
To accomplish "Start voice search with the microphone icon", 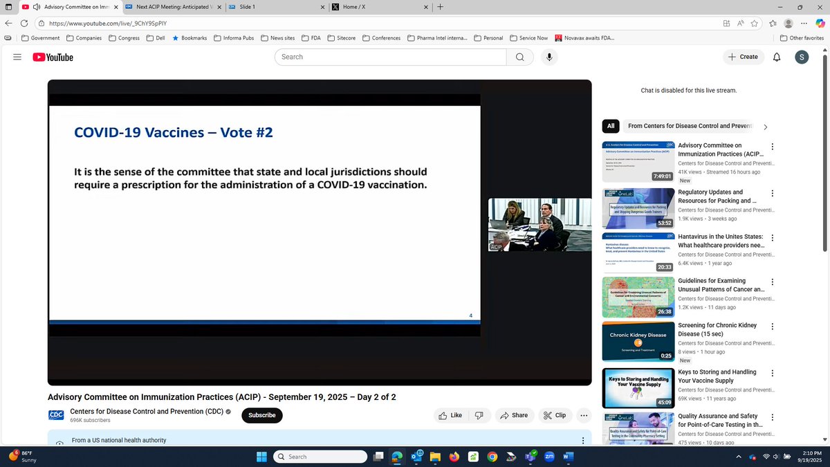I will point(550,57).
